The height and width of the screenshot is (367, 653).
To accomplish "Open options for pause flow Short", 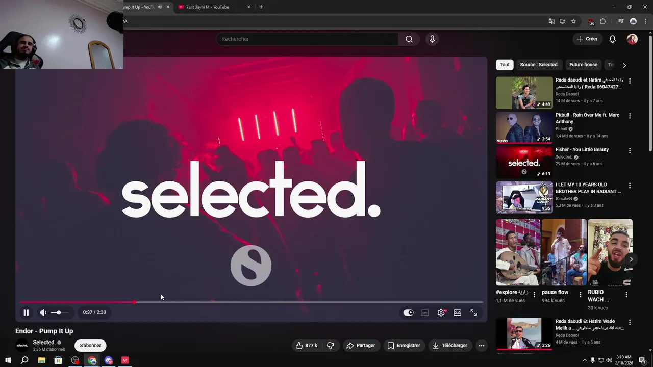I will point(580,295).
